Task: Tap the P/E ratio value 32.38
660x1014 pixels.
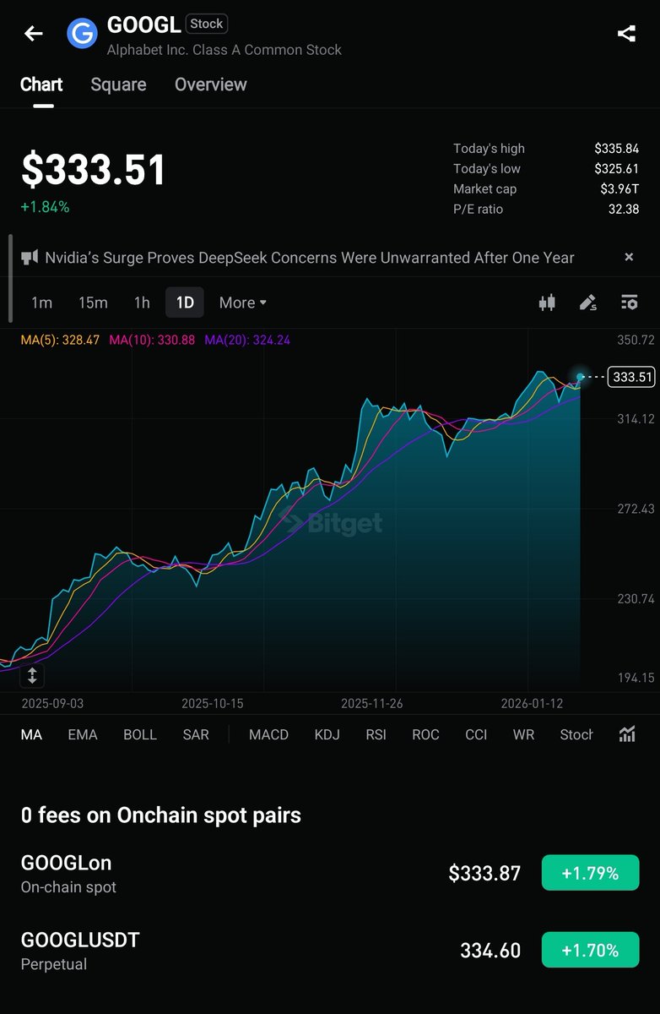Action: [624, 210]
